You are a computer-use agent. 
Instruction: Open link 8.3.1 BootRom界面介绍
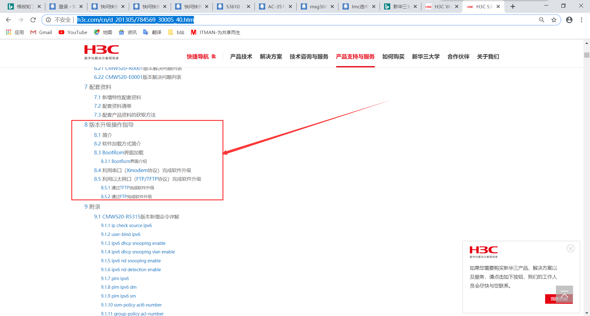(124, 161)
